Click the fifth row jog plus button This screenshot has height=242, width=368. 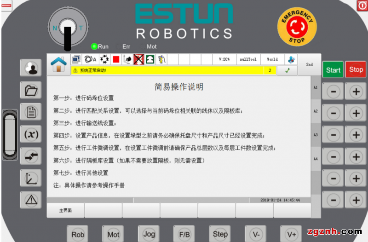click(356, 179)
